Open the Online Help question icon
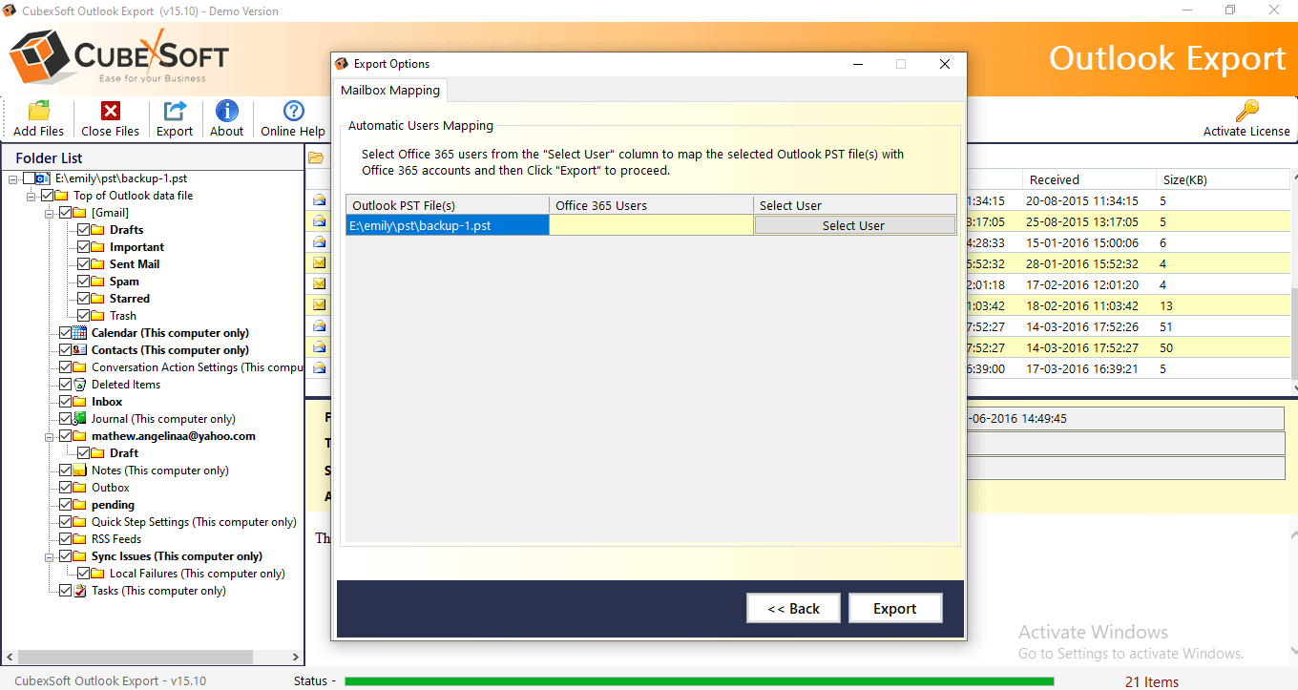The height and width of the screenshot is (690, 1298). pyautogui.click(x=293, y=111)
